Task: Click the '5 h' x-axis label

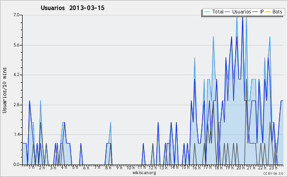Action: [75, 167]
